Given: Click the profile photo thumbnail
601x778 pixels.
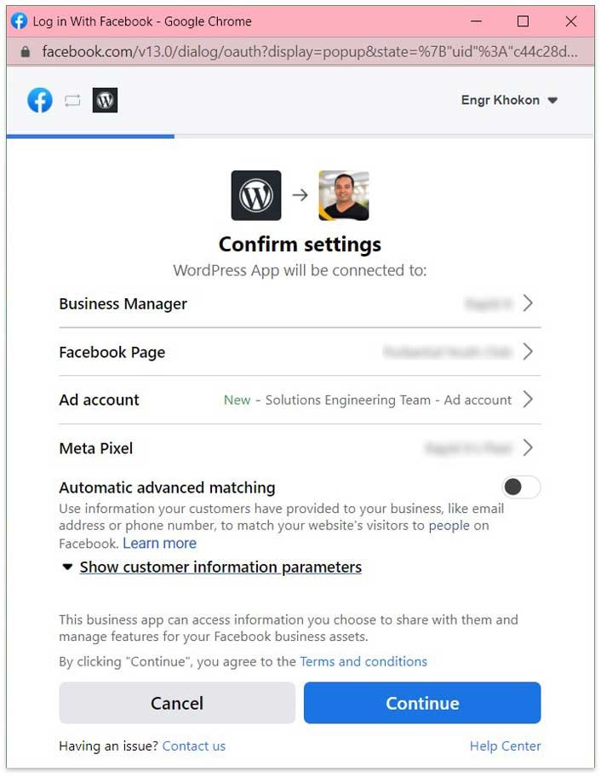Looking at the screenshot, I should tap(343, 195).
